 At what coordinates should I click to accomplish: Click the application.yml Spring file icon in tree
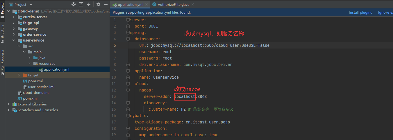coord(41,69)
